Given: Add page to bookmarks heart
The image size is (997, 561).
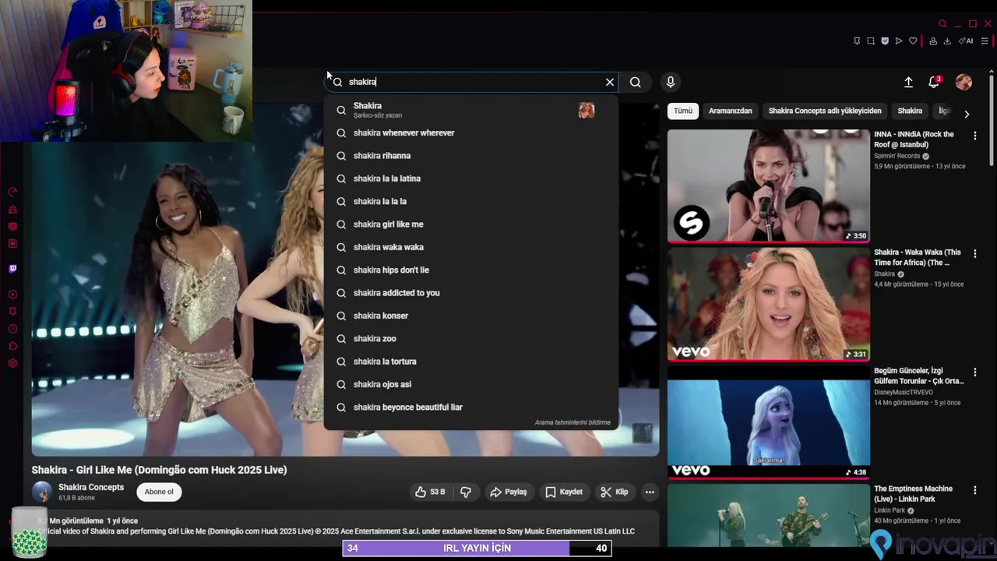Looking at the screenshot, I should [913, 41].
